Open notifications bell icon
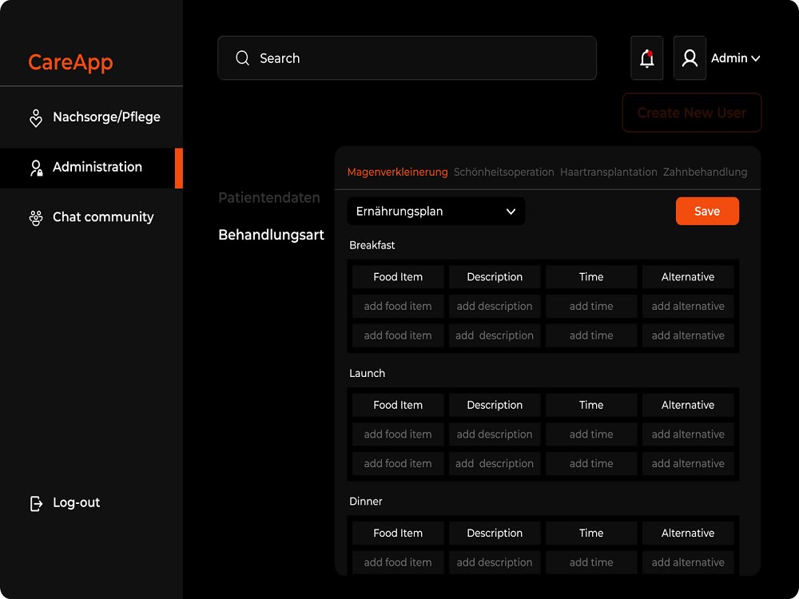Viewport: 799px width, 599px height. coord(646,58)
